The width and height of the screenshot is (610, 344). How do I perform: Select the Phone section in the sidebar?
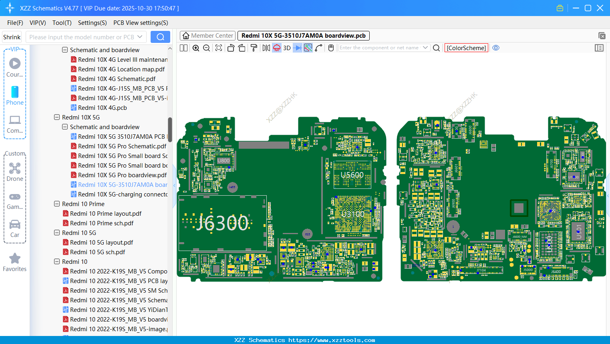(x=14, y=96)
